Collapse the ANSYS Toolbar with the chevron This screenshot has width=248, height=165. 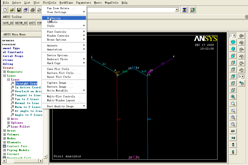(x=246, y=17)
